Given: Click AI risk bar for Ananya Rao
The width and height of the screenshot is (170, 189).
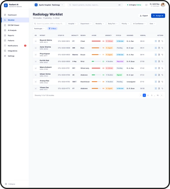Looking at the screenshot, I should click(x=96, y=82).
